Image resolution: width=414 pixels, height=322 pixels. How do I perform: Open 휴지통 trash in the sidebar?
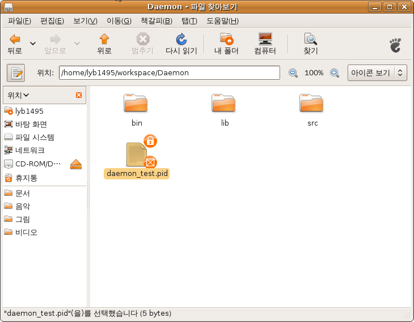pyautogui.click(x=21, y=178)
